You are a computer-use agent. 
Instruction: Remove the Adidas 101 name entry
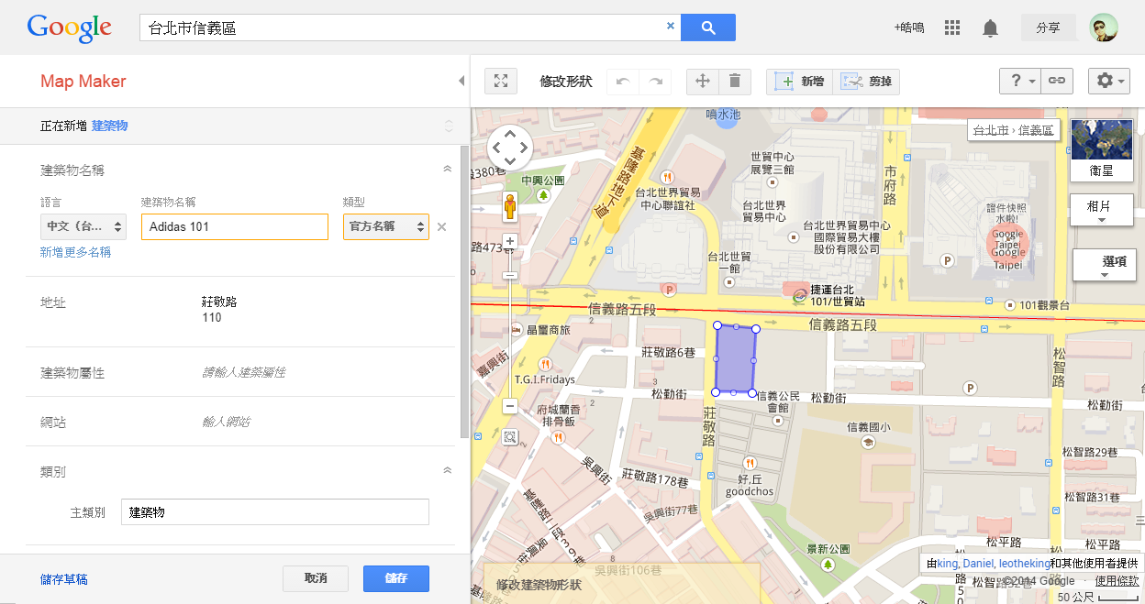pyautogui.click(x=441, y=226)
